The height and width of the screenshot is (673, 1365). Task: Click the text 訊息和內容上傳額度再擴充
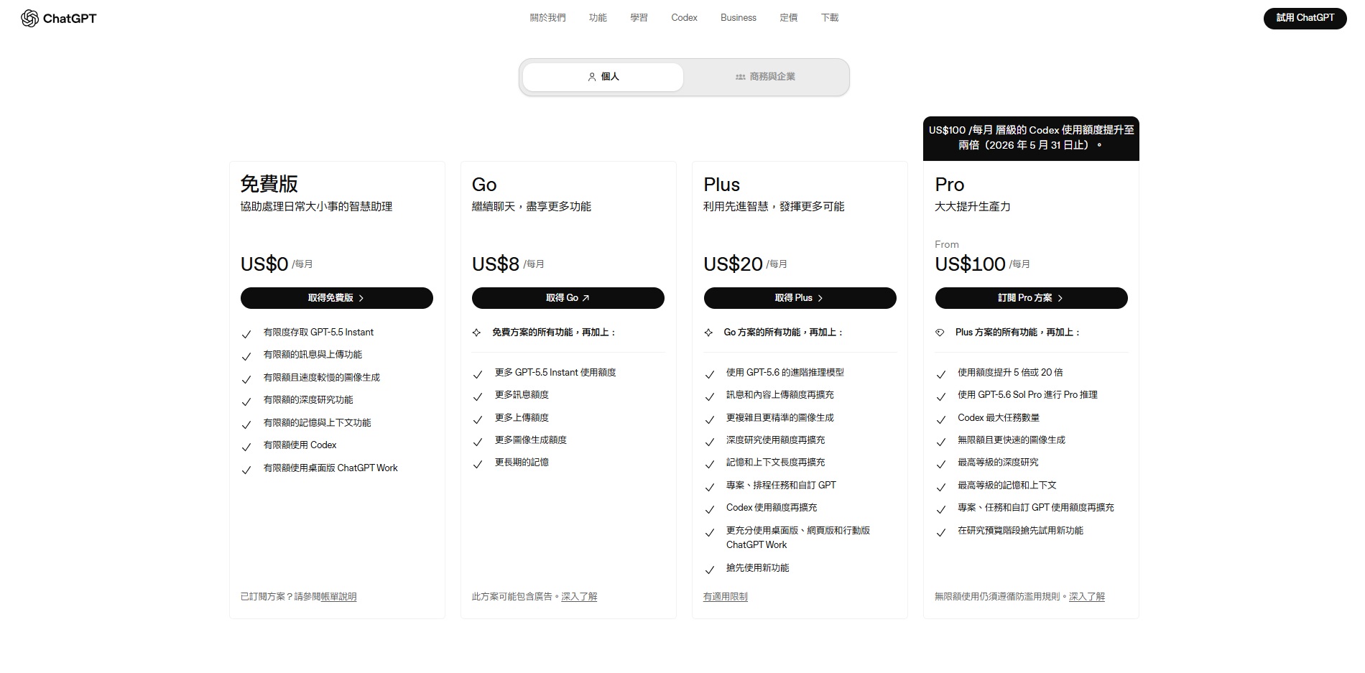click(x=780, y=395)
